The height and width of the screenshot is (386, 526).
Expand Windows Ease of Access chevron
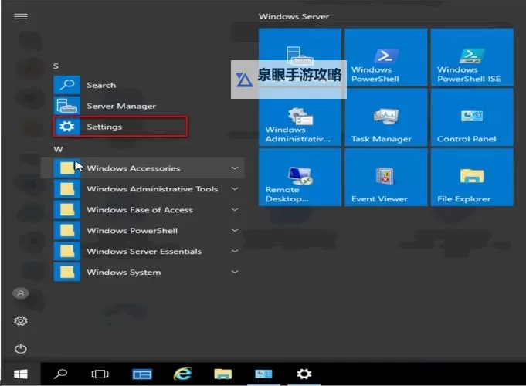coord(235,210)
